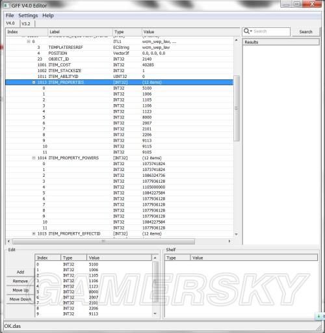The image size is (325, 333).
Task: Open the File menu
Action: (10, 16)
